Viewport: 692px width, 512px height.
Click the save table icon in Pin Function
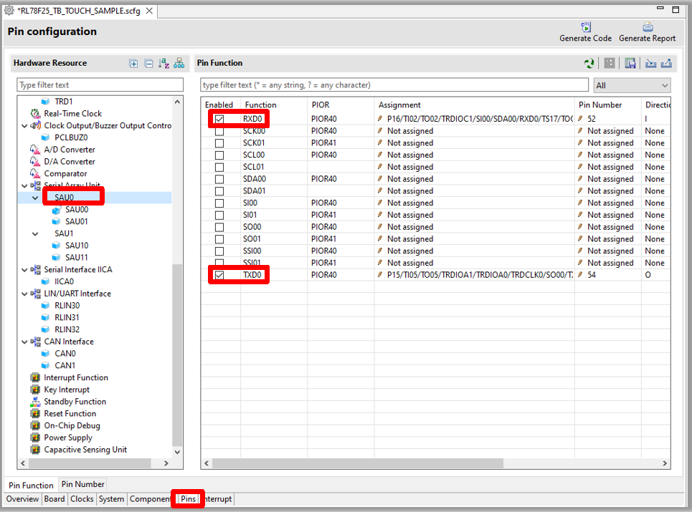pos(630,63)
